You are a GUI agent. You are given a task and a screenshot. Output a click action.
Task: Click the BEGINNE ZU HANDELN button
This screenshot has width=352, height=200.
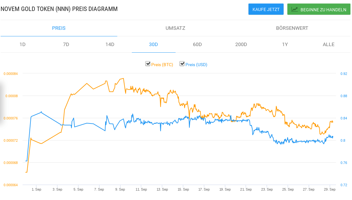point(318,9)
